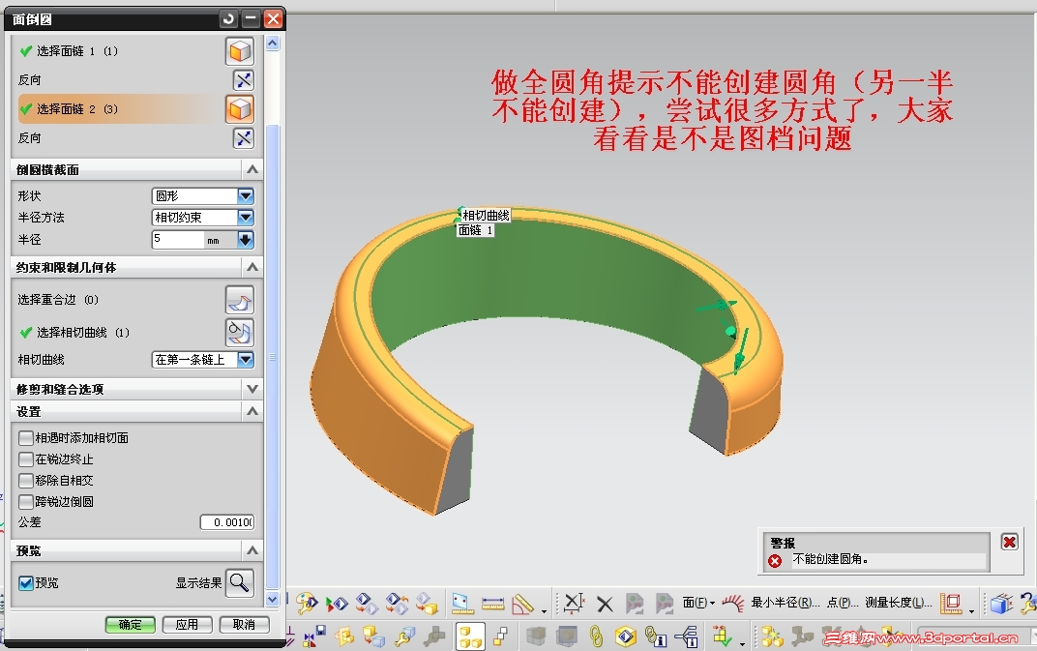The height and width of the screenshot is (651, 1037).
Task: Click the 公差 tolerance input field
Action: click(227, 522)
